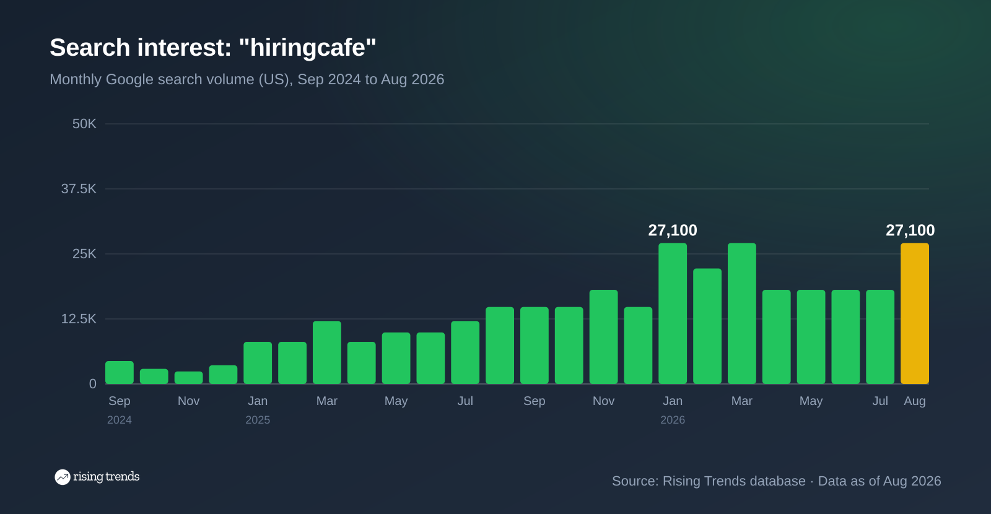This screenshot has width=991, height=514.
Task: Select the yellow Aug 2026 bar
Action: [x=915, y=313]
